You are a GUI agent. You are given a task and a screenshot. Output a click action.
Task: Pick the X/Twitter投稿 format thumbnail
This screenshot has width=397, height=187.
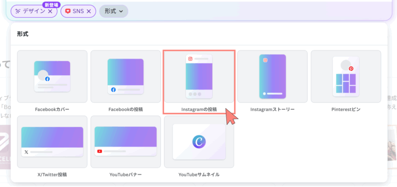tap(52, 142)
